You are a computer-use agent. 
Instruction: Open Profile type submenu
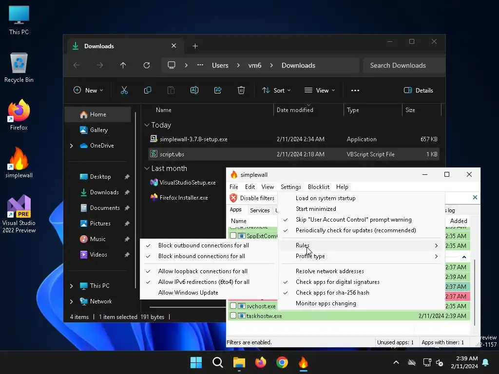[361, 256]
